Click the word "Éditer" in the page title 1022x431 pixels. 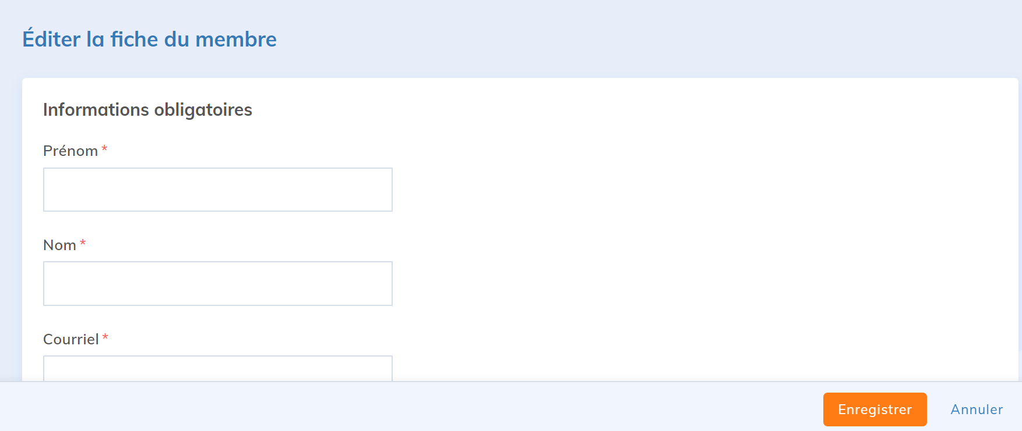pyautogui.click(x=51, y=40)
